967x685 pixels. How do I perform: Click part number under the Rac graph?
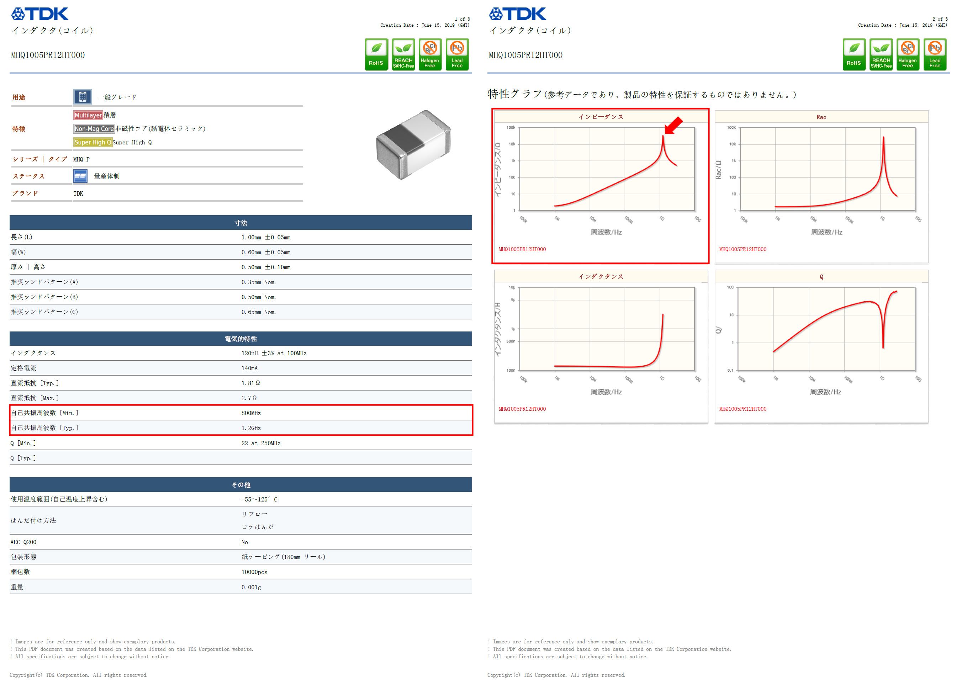(x=743, y=249)
